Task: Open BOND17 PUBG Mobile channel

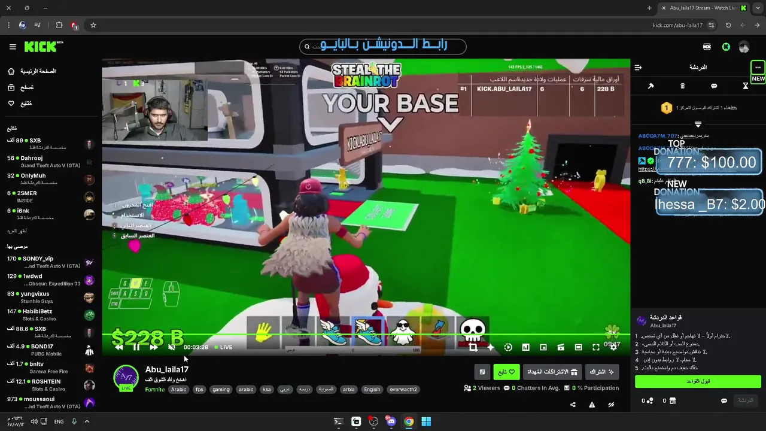Action: point(50,350)
